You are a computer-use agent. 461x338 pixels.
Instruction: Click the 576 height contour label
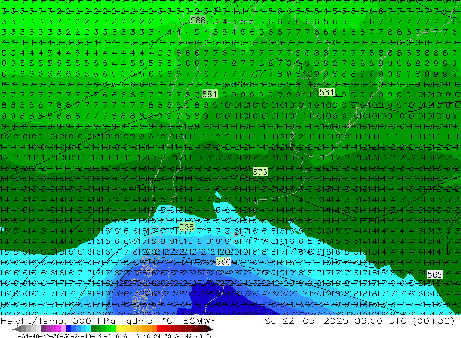coord(260,172)
